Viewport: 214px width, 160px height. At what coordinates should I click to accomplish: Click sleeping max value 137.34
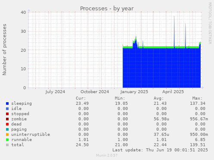198,104
